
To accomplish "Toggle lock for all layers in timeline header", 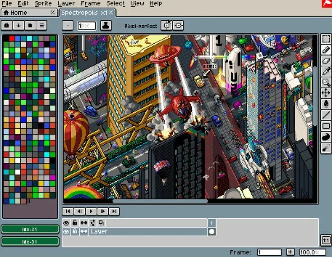I will coord(75,223).
